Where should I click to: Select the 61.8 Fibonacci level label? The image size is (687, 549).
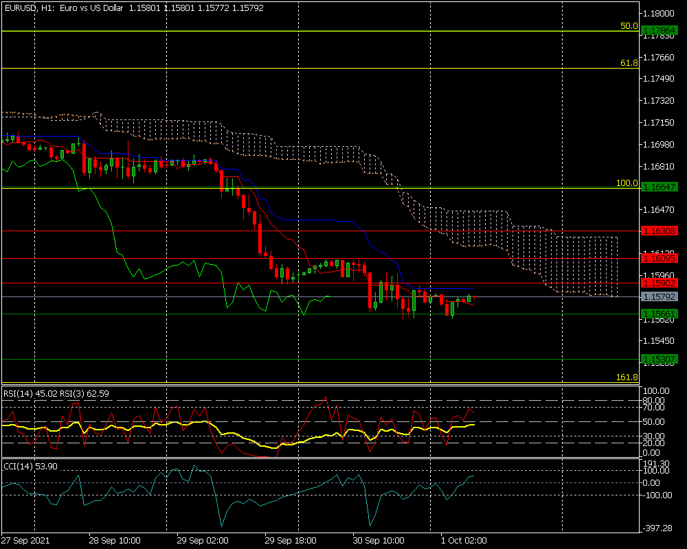click(x=629, y=63)
